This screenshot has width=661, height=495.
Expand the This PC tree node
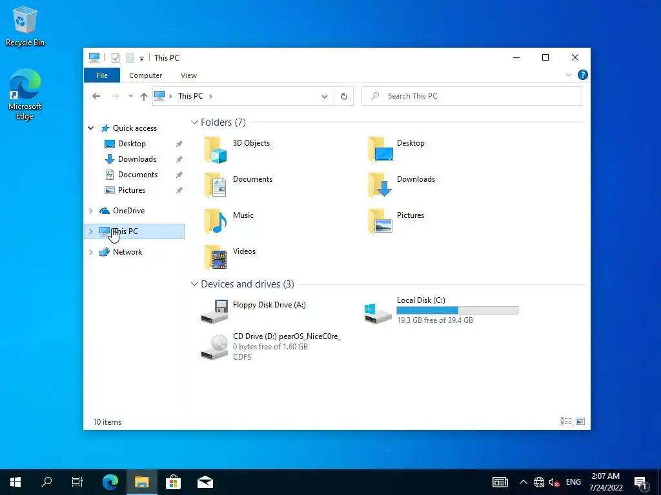tap(90, 231)
